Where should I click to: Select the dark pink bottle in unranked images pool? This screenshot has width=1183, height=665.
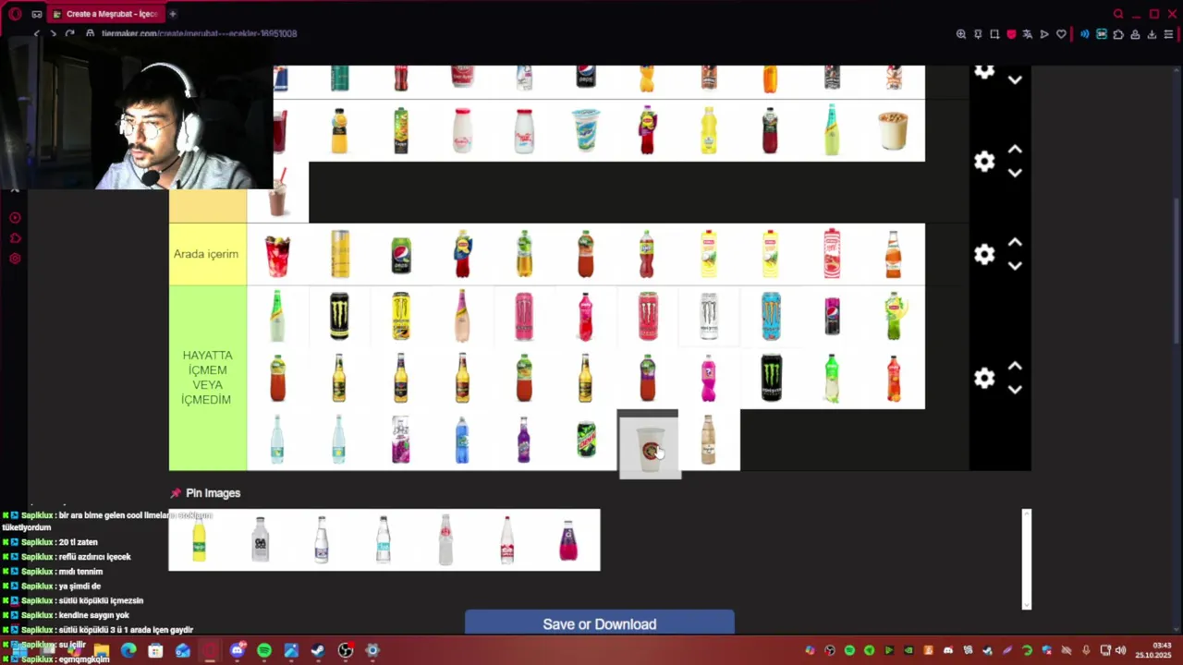(568, 539)
